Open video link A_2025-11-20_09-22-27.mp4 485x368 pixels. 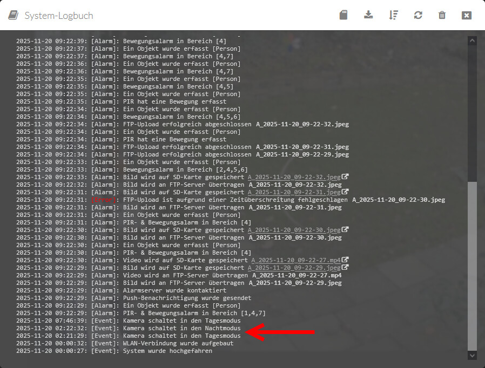pyautogui.click(x=296, y=260)
